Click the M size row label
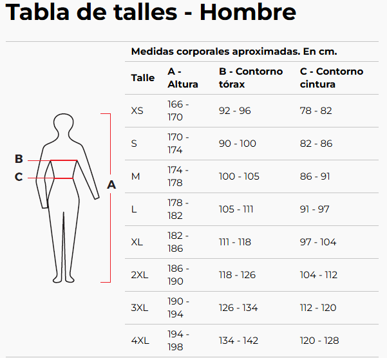Viewport: 387px width, 358px height. click(135, 176)
